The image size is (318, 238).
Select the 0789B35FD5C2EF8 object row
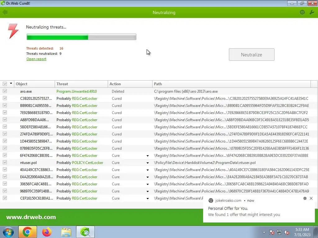tap(36, 148)
